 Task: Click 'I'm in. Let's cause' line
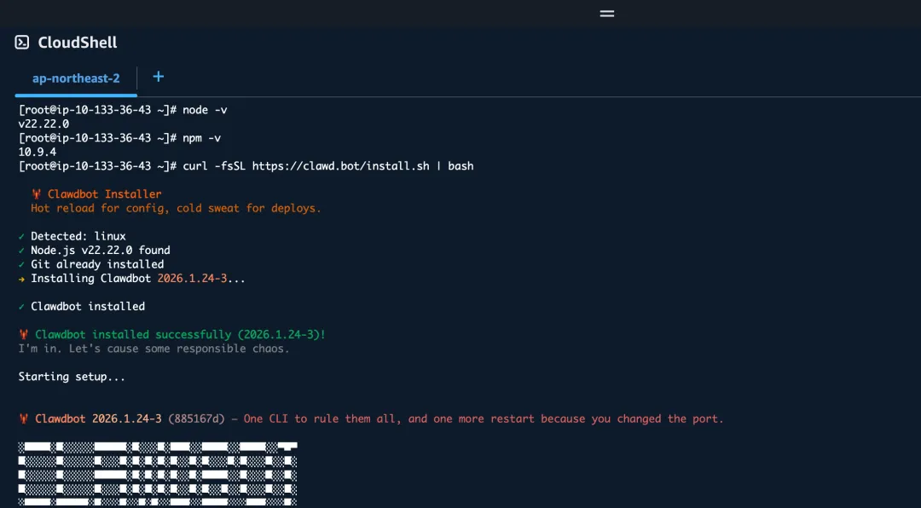tap(153, 349)
